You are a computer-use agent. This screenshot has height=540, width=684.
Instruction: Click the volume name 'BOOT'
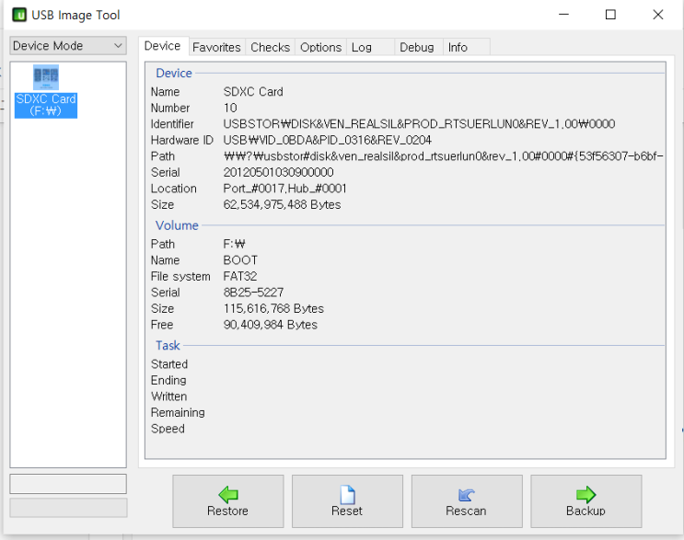tap(240, 259)
